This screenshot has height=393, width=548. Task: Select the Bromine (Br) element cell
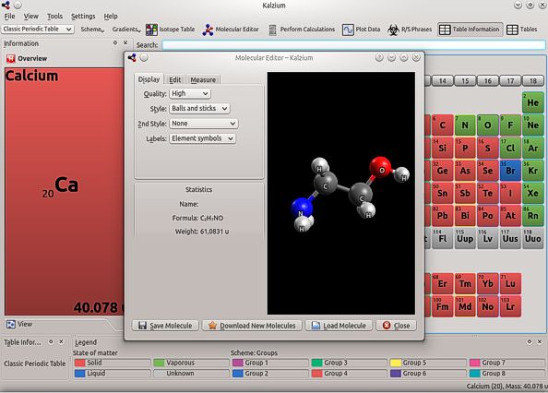tap(510, 171)
